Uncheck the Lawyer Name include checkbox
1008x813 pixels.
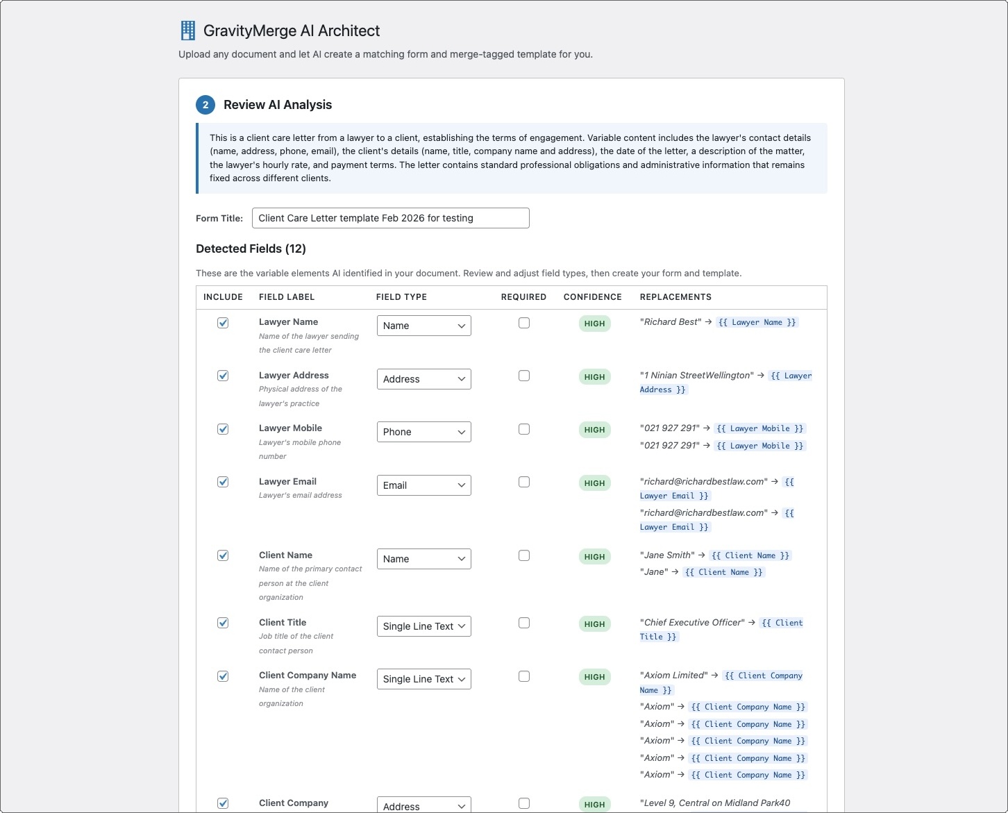click(223, 323)
